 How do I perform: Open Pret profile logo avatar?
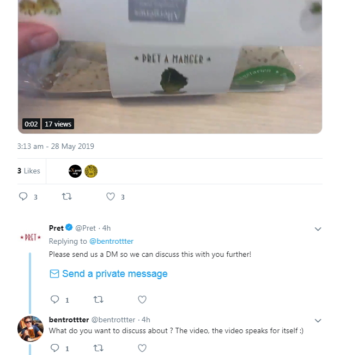coord(31,238)
